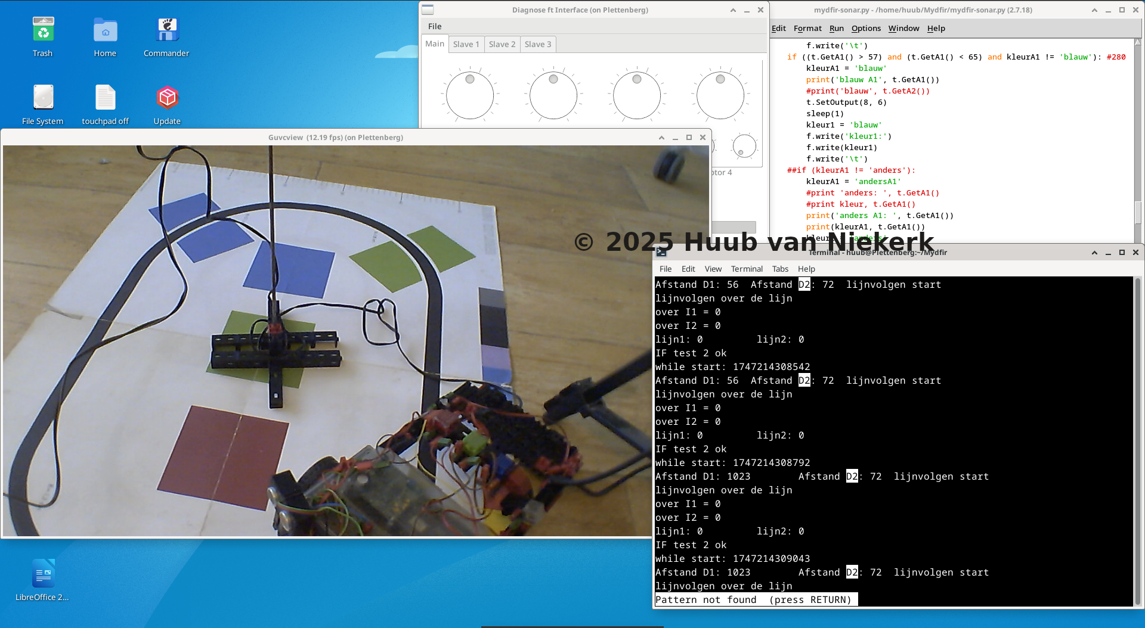Roll up the Terminal window
Viewport: 1145px width, 628px height.
(1094, 253)
